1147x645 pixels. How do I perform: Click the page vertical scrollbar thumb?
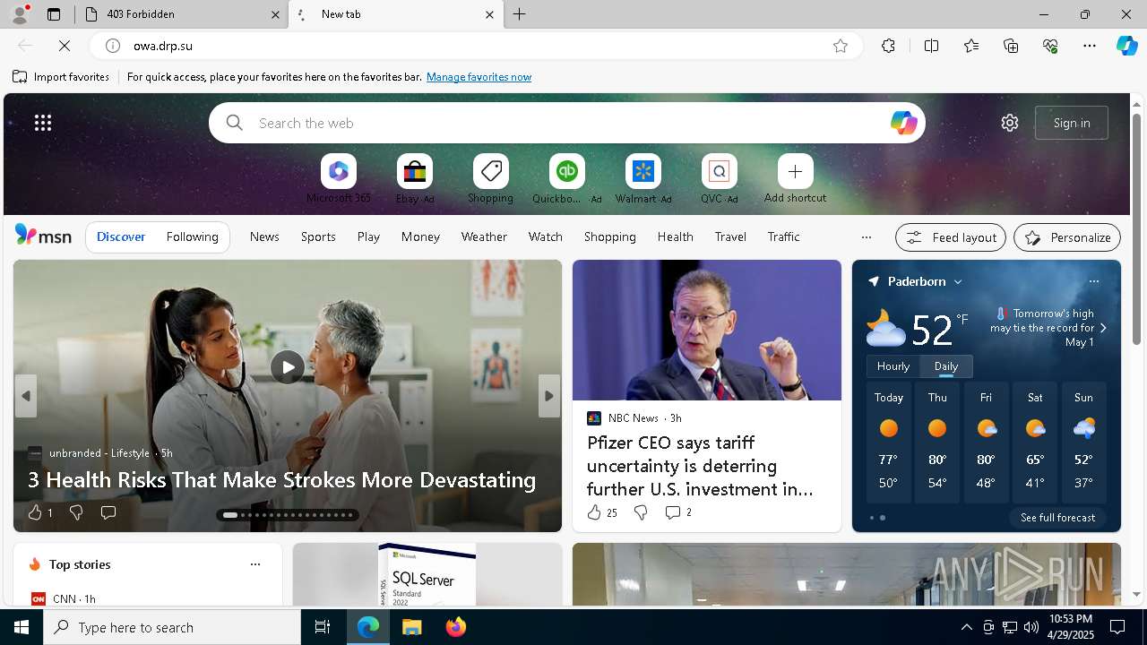(x=1136, y=228)
